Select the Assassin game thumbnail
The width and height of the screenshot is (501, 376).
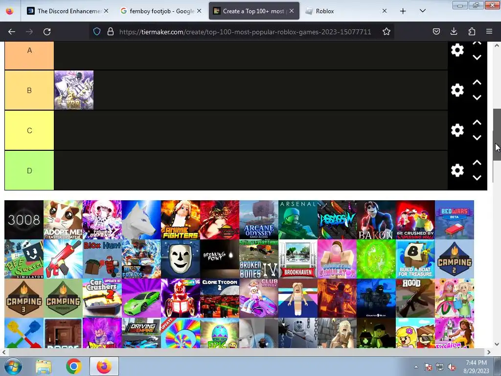coord(337,220)
